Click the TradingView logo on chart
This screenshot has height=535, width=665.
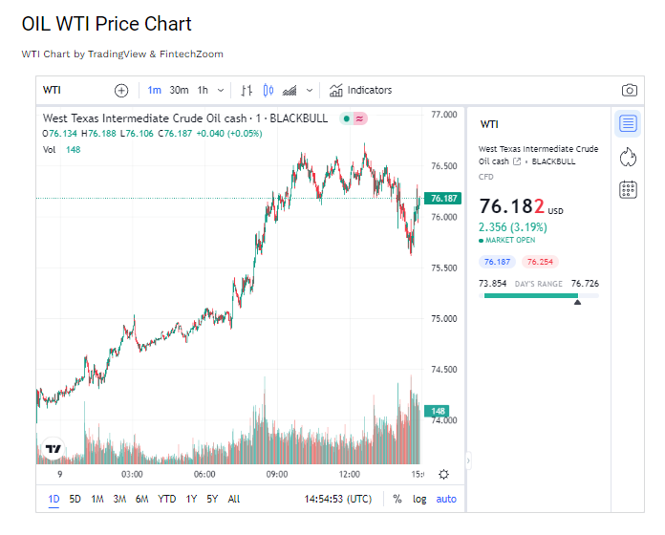coord(54,448)
